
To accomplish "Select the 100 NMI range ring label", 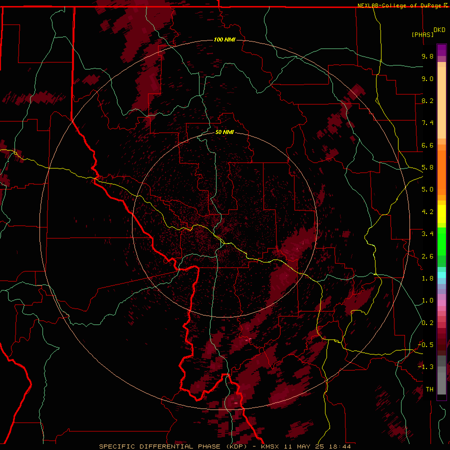I will (x=224, y=39).
